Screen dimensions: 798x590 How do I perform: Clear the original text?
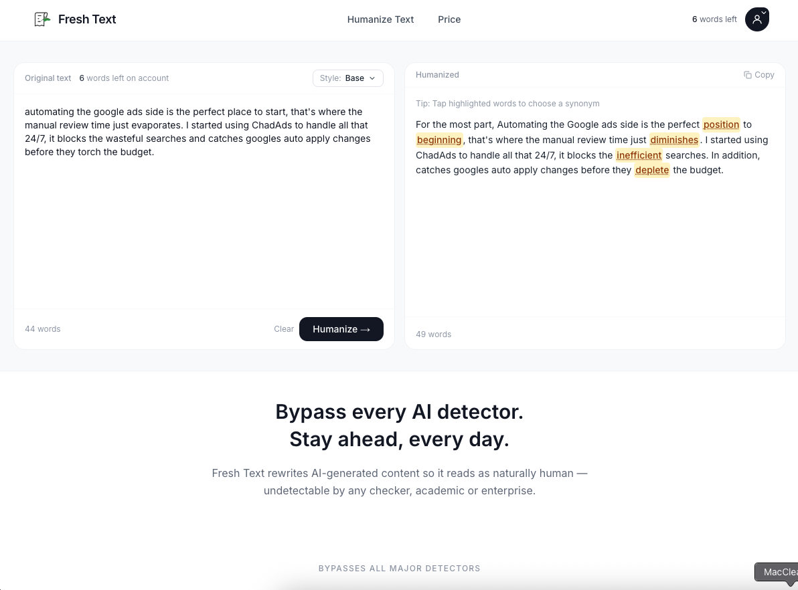coord(284,329)
